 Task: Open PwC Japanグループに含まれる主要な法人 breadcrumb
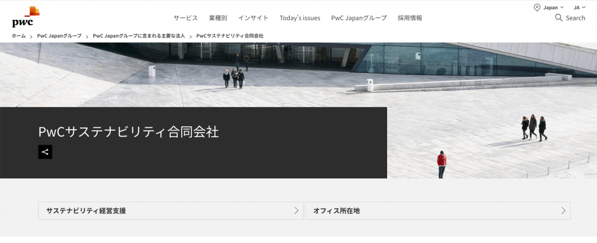(139, 36)
